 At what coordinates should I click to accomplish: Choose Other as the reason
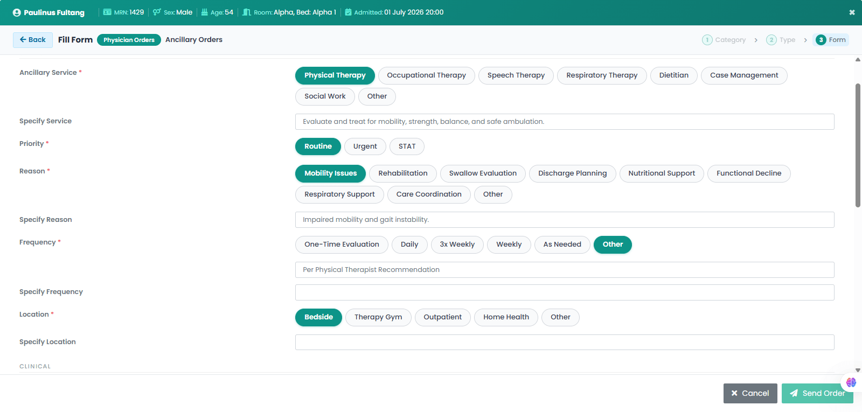pyautogui.click(x=493, y=194)
